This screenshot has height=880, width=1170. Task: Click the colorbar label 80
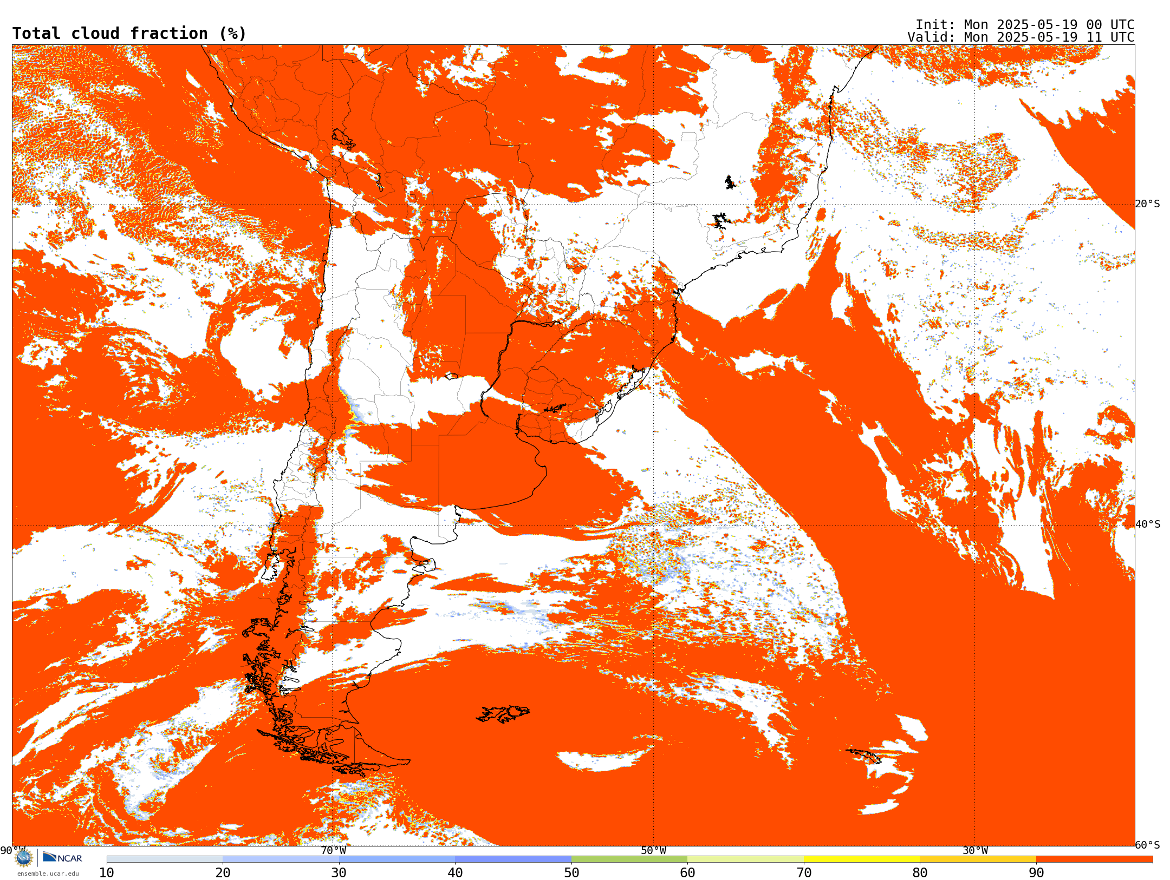[x=920, y=873]
